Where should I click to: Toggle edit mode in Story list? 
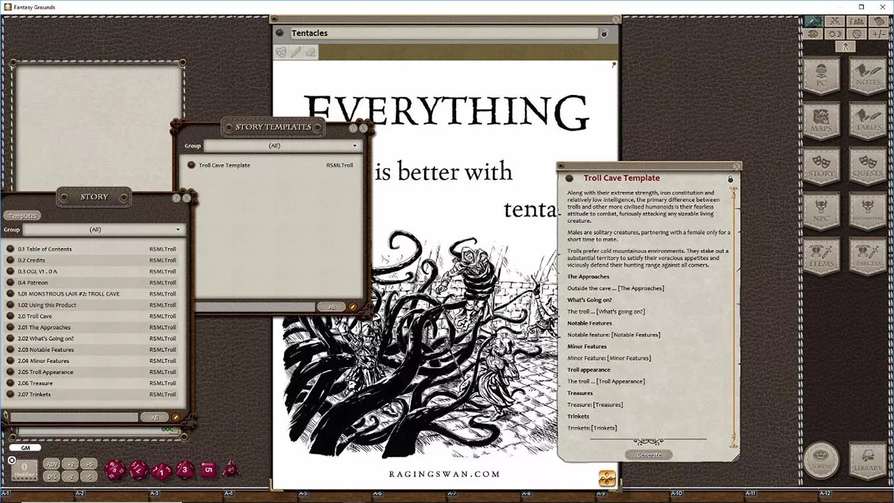click(176, 417)
